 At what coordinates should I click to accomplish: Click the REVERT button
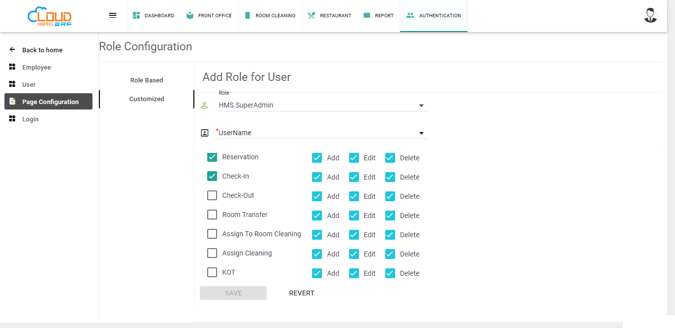(302, 293)
